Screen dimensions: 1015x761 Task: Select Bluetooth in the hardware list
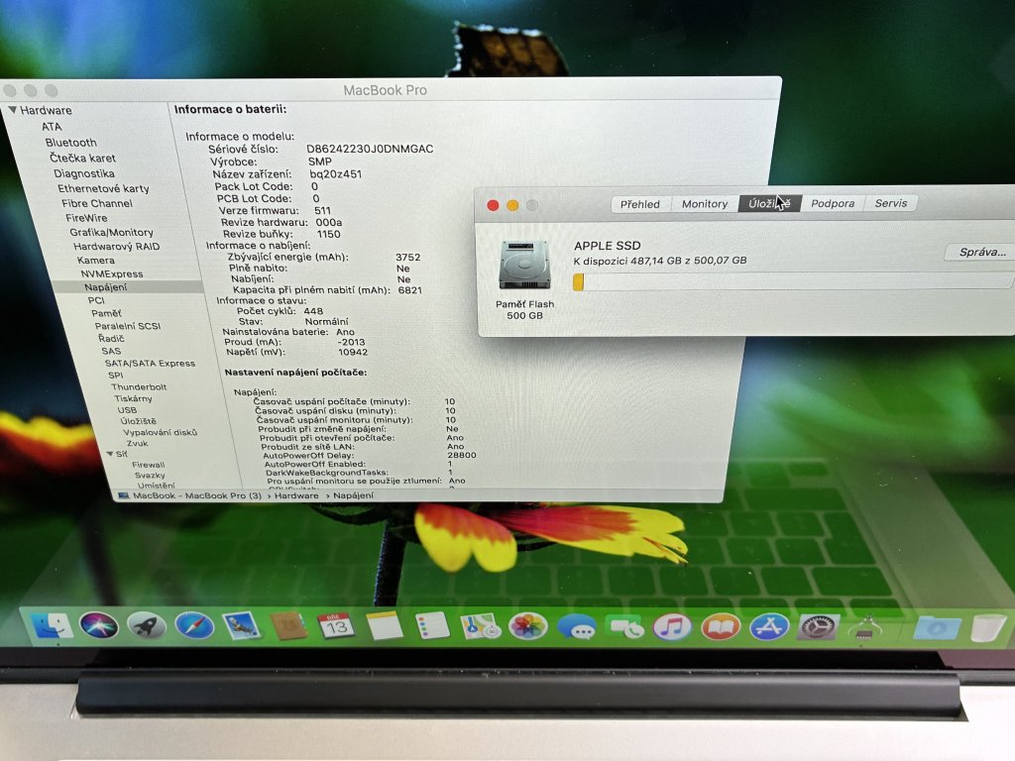[71, 143]
